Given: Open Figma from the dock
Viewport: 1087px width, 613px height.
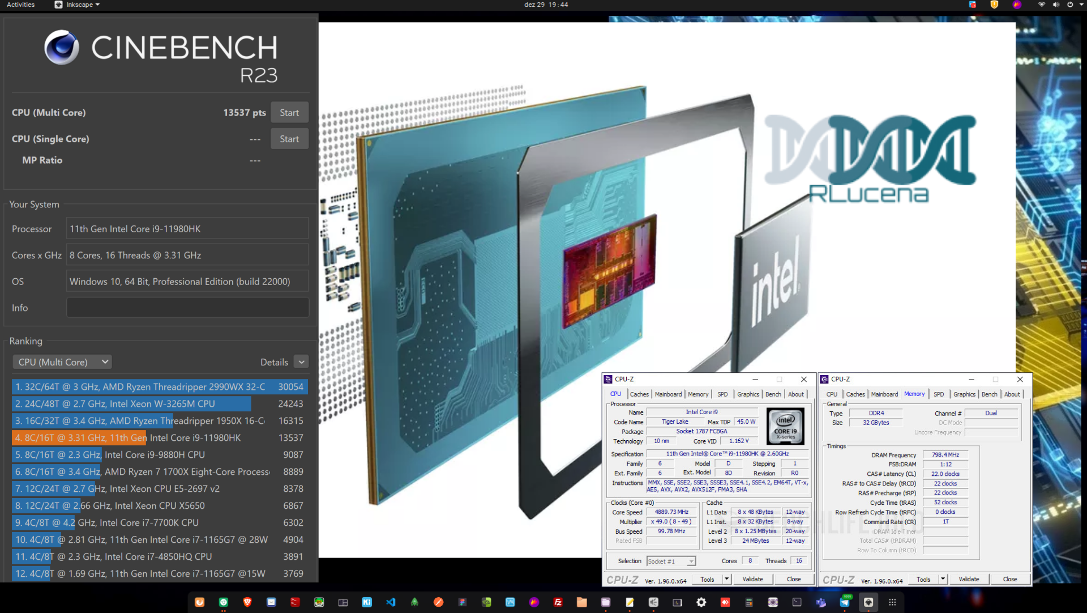Looking at the screenshot, I should tap(463, 602).
